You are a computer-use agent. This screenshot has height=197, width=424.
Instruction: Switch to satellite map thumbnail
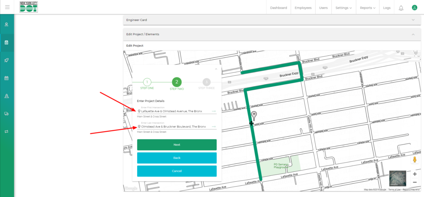click(397, 178)
